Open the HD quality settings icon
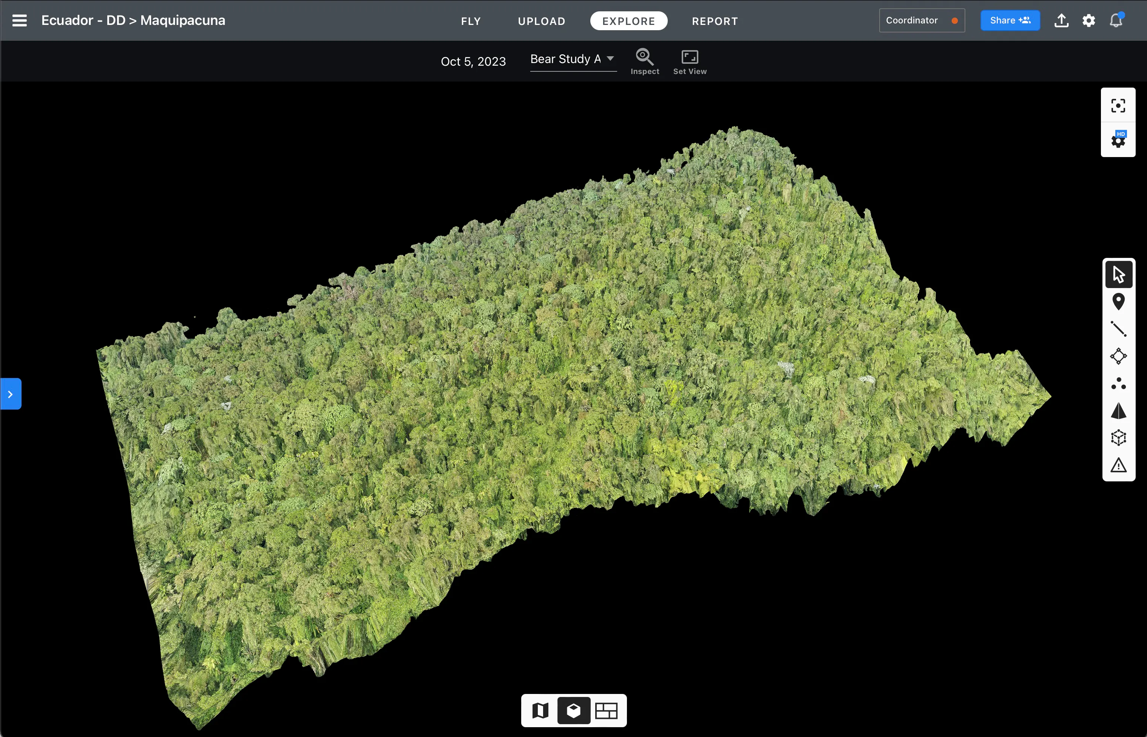This screenshot has width=1147, height=737. pyautogui.click(x=1118, y=140)
